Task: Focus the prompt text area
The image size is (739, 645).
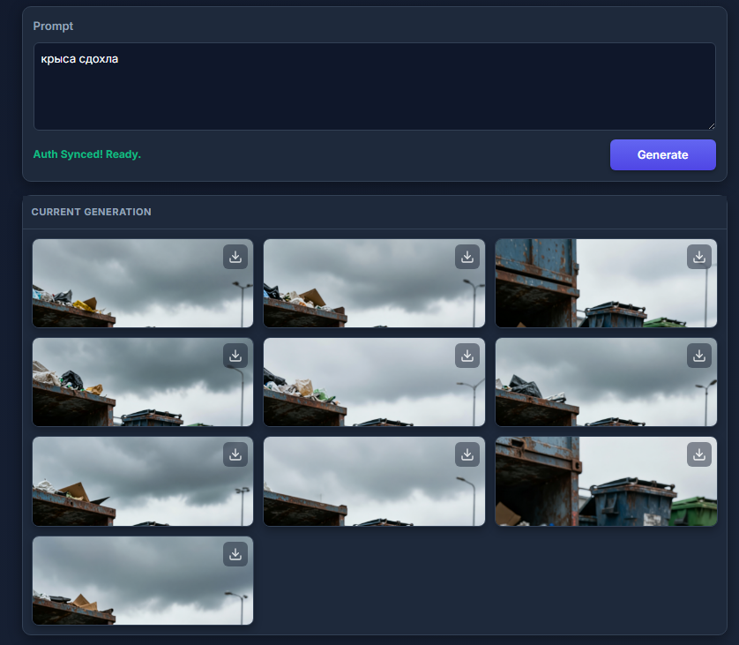Action: click(375, 86)
